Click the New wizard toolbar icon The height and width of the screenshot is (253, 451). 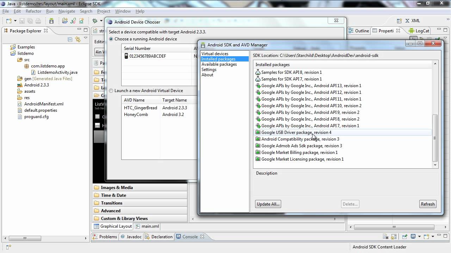(9, 21)
